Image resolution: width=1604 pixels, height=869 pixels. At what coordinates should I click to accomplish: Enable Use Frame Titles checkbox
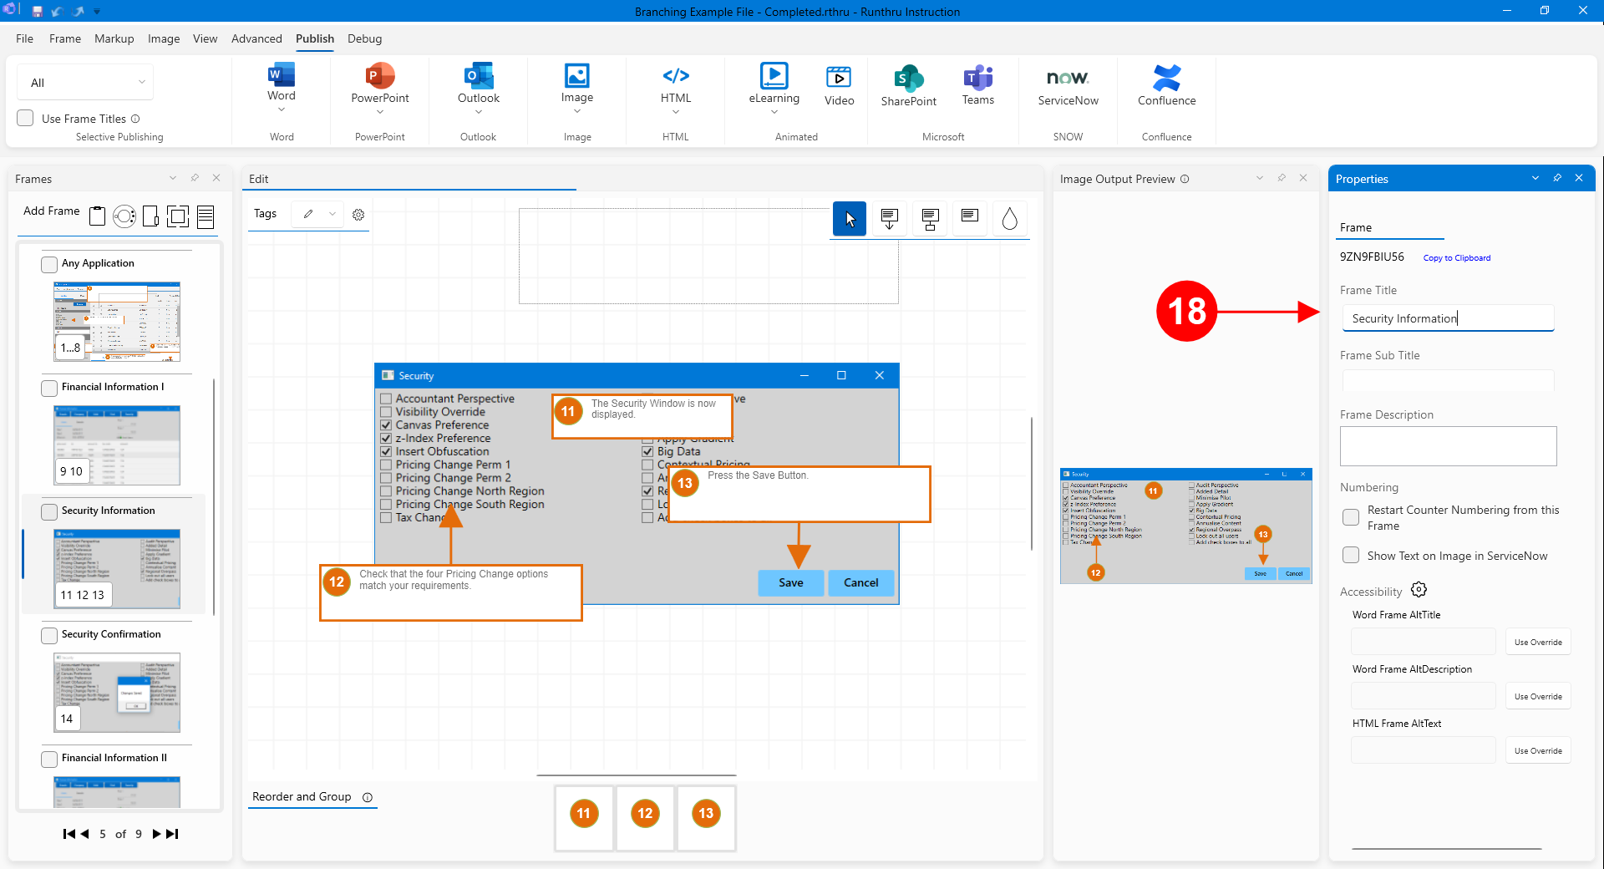26,119
